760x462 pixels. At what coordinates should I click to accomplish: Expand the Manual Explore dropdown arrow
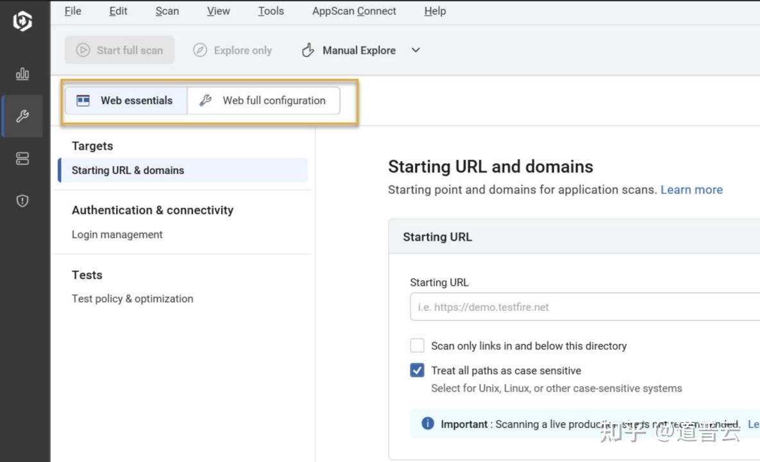[x=416, y=50]
